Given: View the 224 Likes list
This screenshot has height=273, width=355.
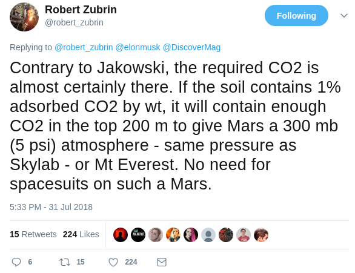Looking at the screenshot, I should (x=81, y=234).
